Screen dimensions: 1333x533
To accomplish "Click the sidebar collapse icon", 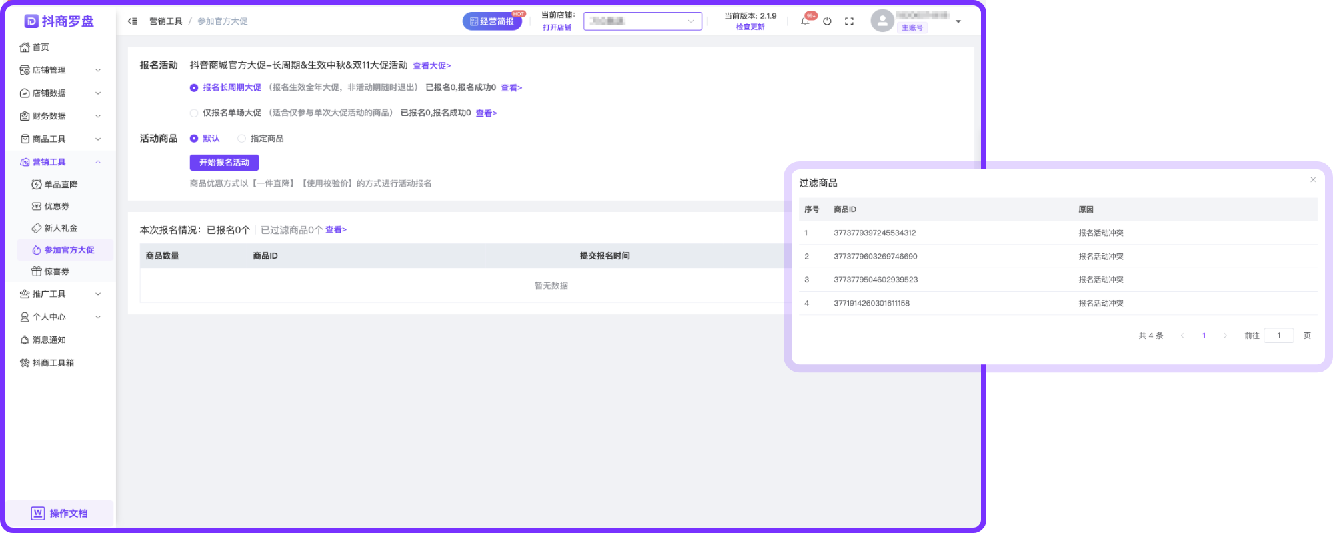I will pyautogui.click(x=133, y=21).
